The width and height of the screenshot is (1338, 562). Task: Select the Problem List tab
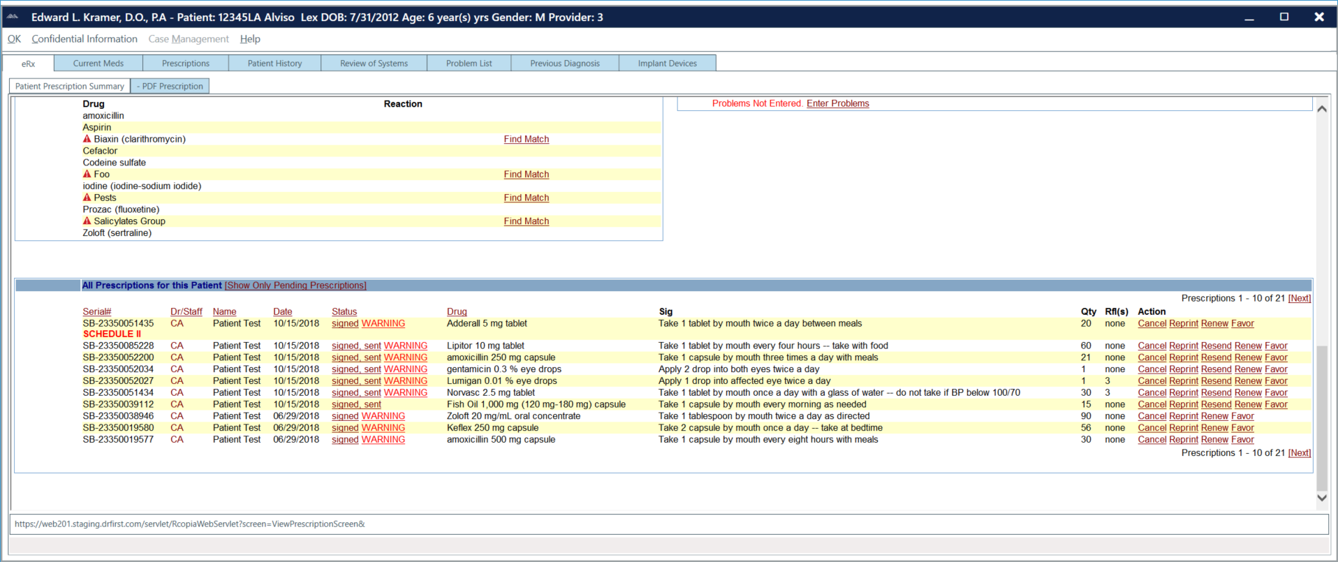[x=469, y=64]
